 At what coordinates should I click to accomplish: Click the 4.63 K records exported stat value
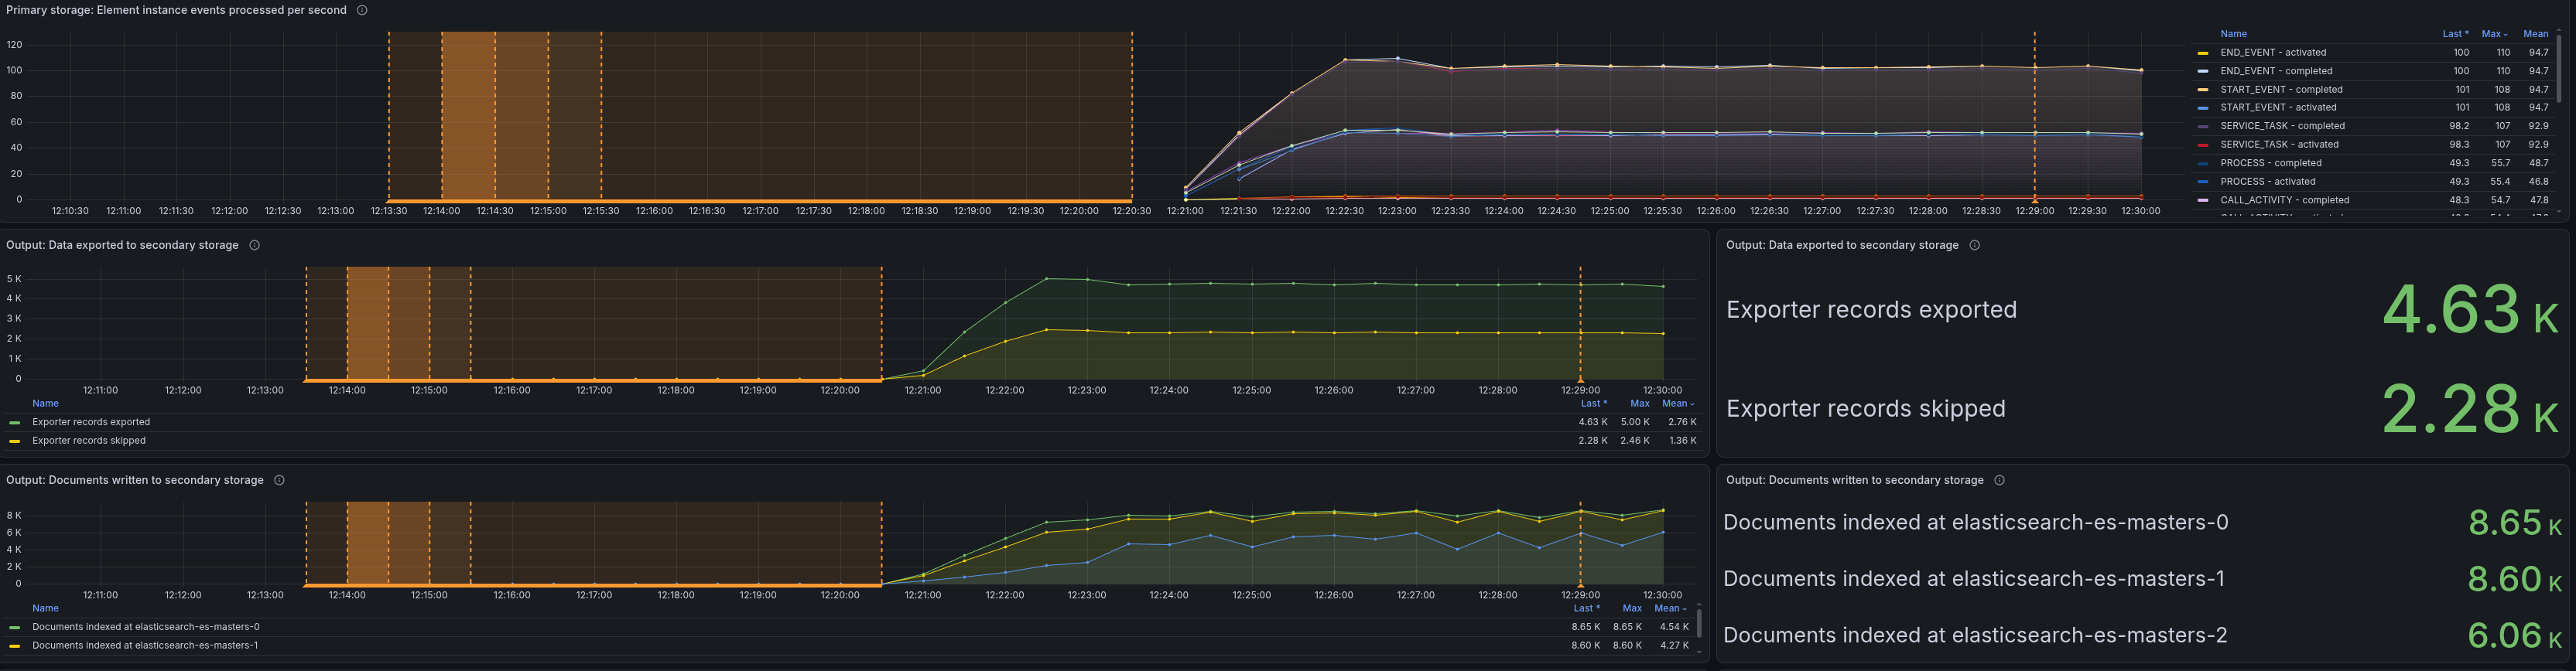point(2470,309)
